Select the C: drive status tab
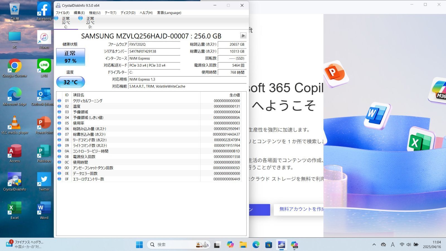Image resolution: width=446 pixels, height=251 pixels. click(66, 22)
